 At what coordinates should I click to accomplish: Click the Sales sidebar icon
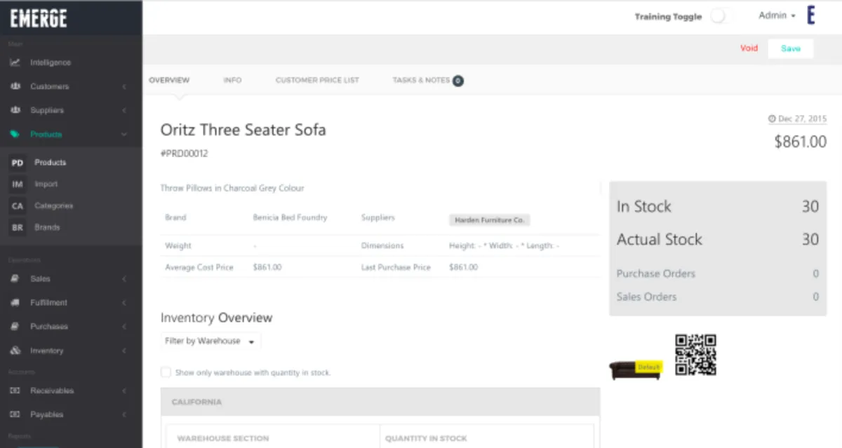pos(15,278)
